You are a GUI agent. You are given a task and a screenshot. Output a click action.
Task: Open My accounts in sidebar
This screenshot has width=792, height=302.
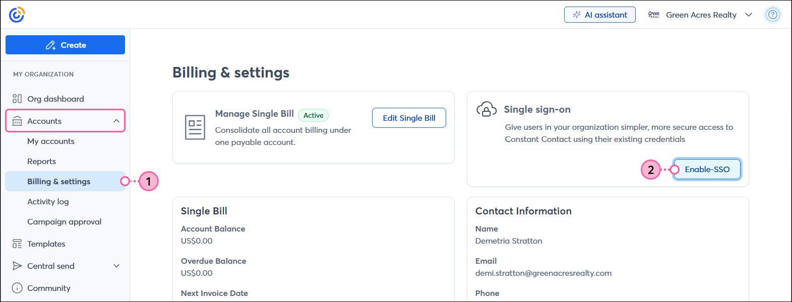pos(65,141)
